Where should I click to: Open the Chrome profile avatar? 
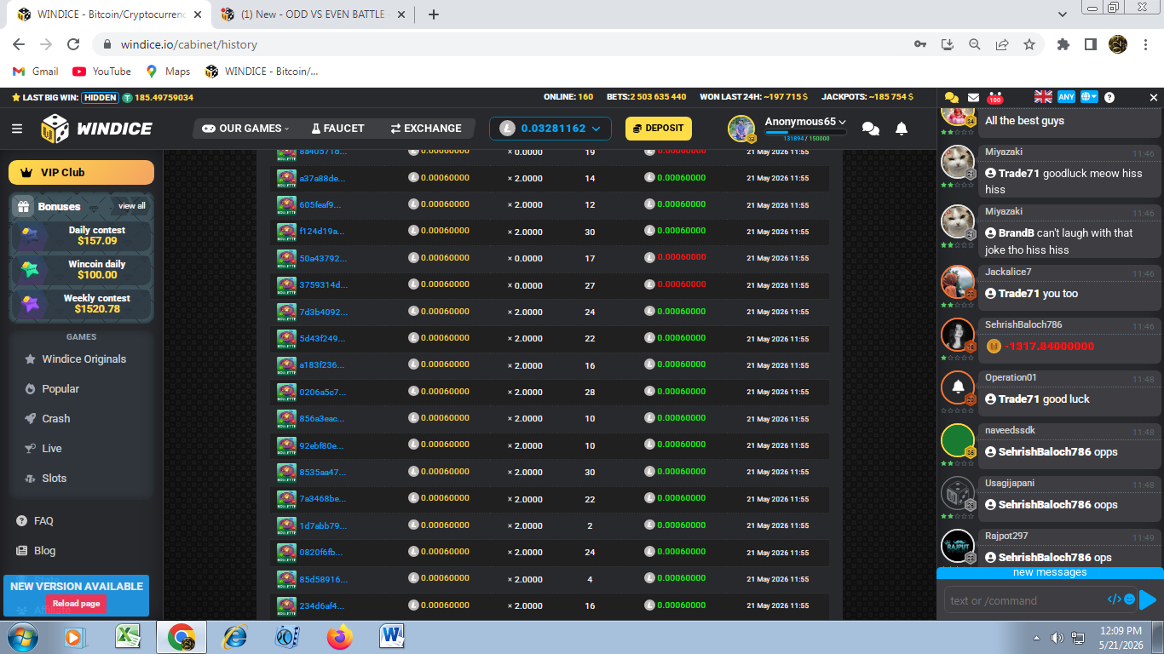click(x=1118, y=44)
